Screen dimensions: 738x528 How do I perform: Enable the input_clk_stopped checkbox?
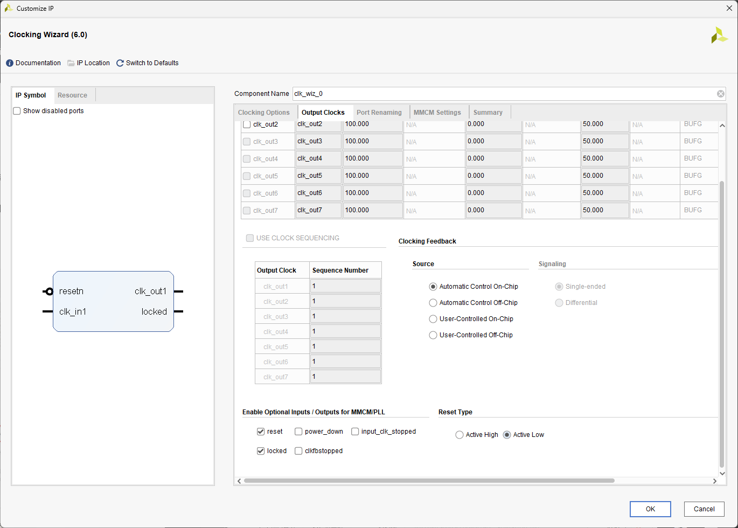[x=355, y=432]
